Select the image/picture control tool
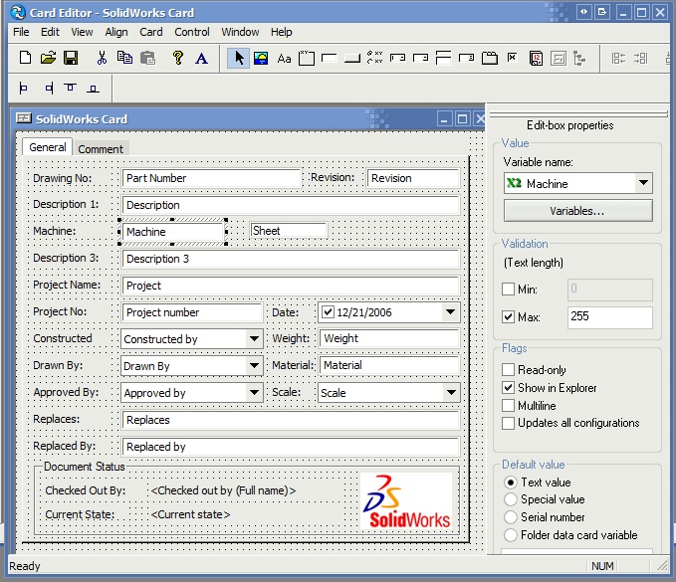Screen dimensions: 676x582 click(x=261, y=58)
